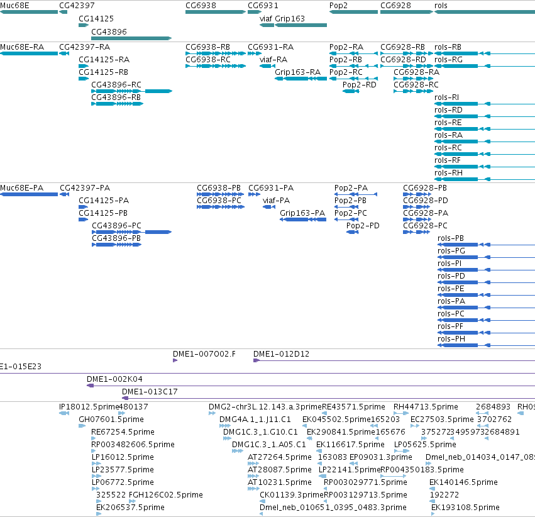Click the CG6928-PA protein label
Screen dimensions: 535x517
426,213
